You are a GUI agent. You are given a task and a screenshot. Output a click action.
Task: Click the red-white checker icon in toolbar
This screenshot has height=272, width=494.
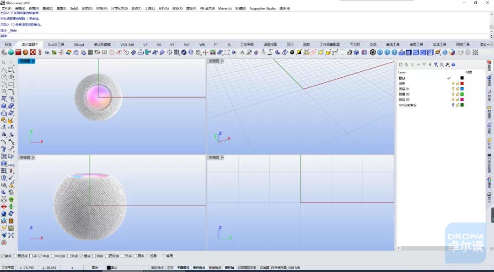coord(33,52)
